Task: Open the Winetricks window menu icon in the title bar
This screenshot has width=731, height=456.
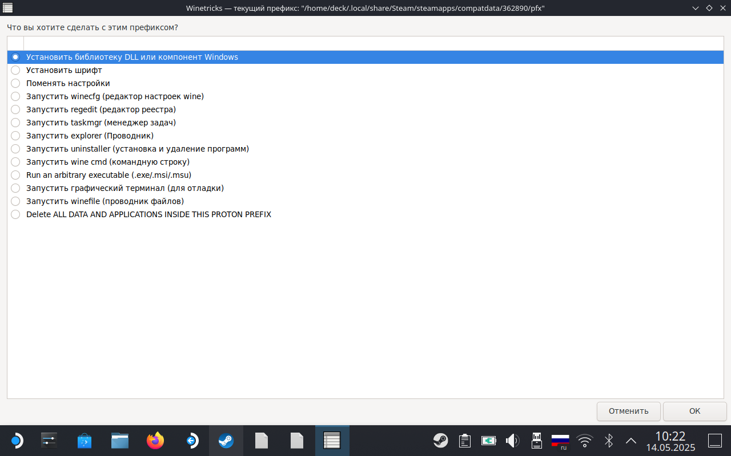Action: pos(8,8)
